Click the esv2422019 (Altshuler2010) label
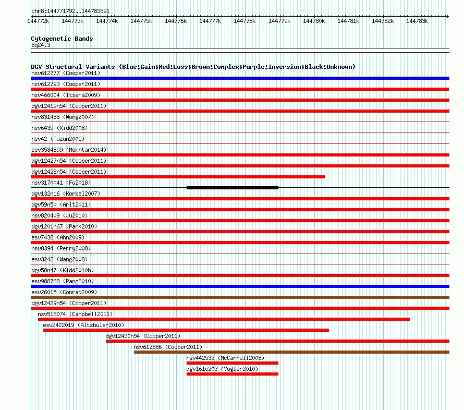The height and width of the screenshot is (410, 464). (83, 325)
